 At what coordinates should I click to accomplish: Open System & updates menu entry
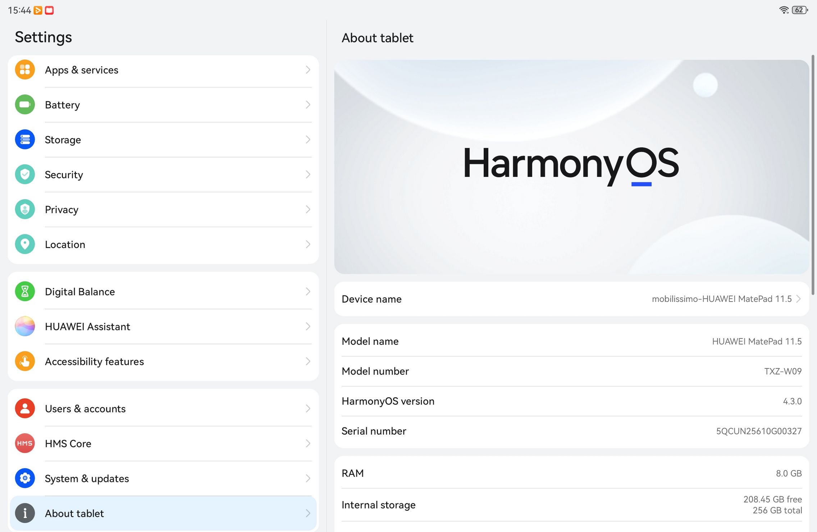pos(163,478)
